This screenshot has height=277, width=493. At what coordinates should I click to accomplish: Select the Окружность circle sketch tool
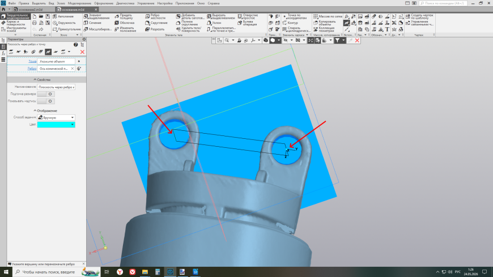click(x=65, y=23)
